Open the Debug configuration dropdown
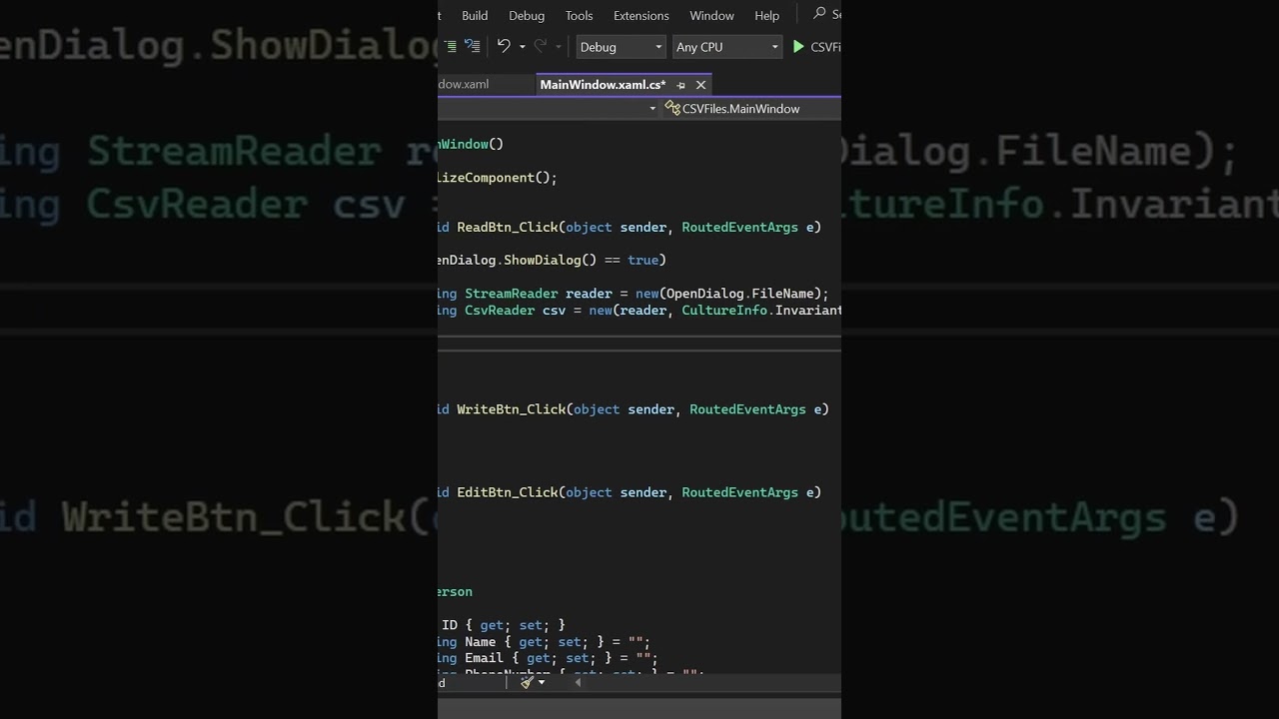The height and width of the screenshot is (719, 1279). click(x=621, y=47)
